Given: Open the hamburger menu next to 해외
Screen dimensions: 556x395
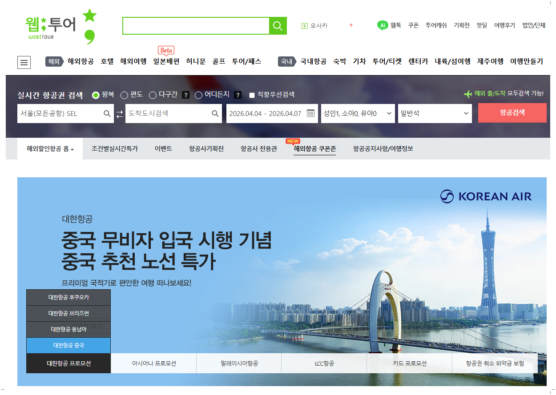Looking at the screenshot, I should 24,62.
